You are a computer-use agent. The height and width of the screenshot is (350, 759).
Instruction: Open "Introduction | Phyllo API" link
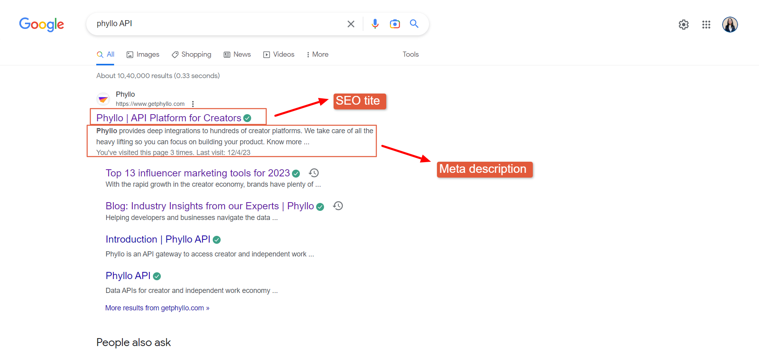point(158,239)
